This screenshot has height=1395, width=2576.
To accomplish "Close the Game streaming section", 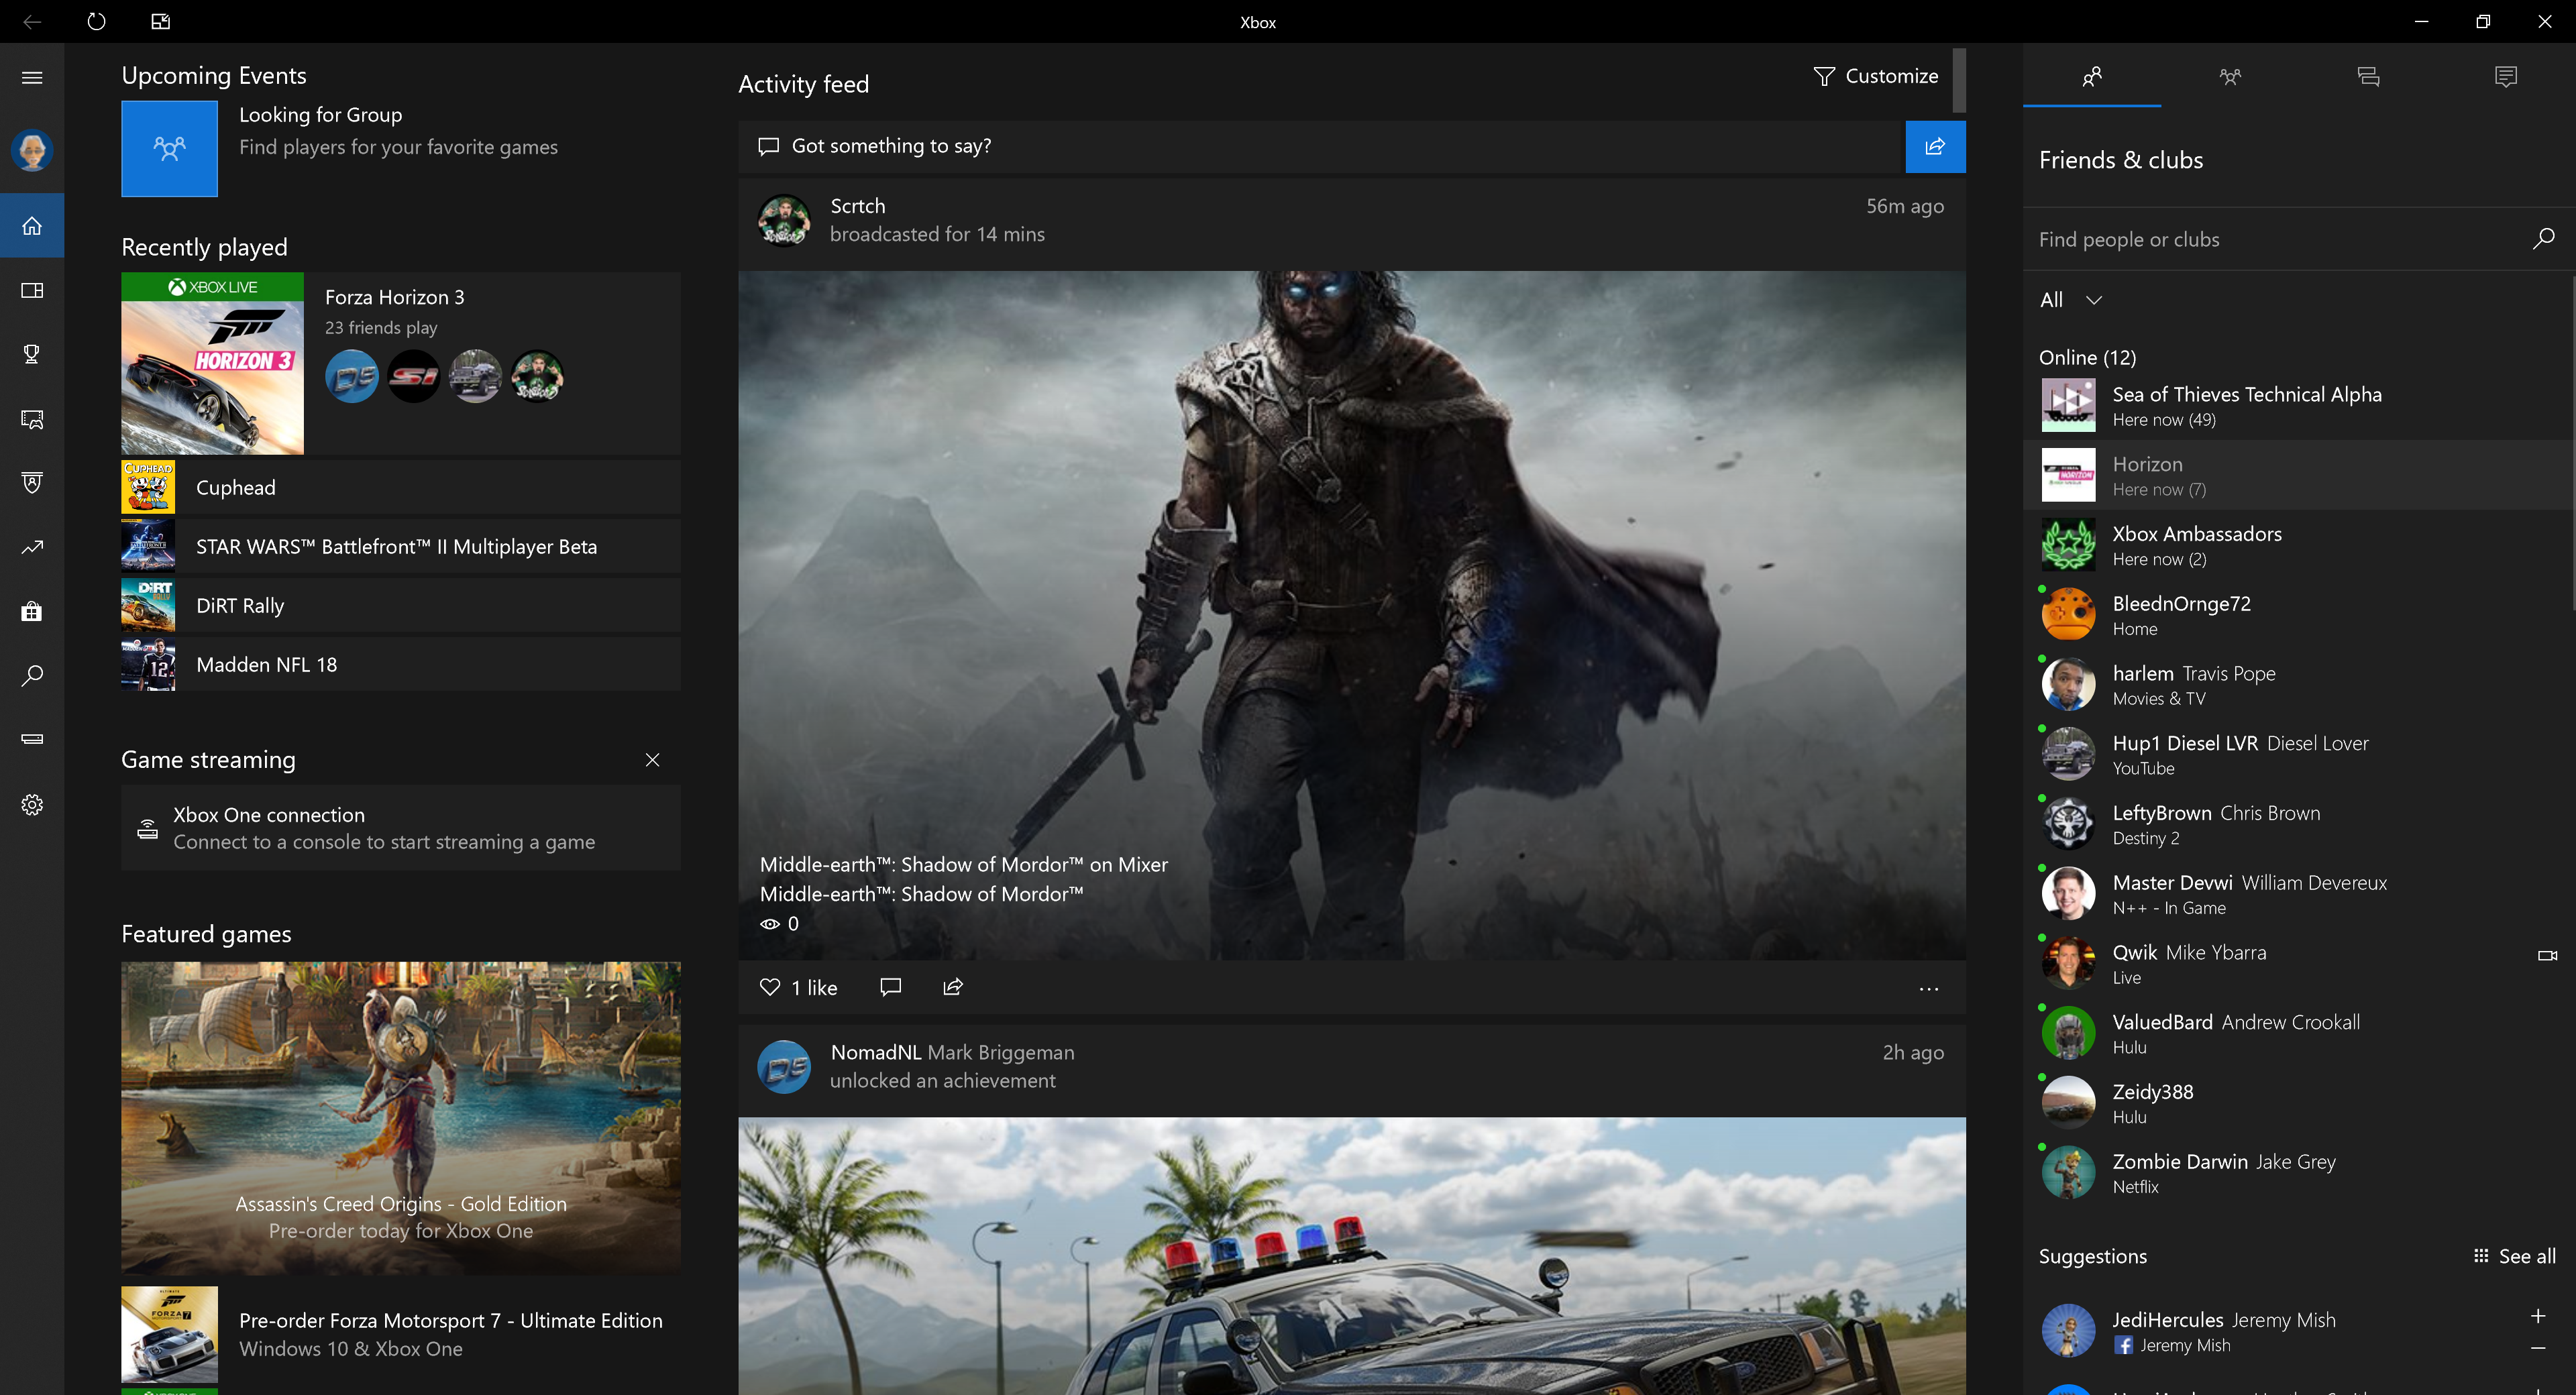I will click(652, 760).
